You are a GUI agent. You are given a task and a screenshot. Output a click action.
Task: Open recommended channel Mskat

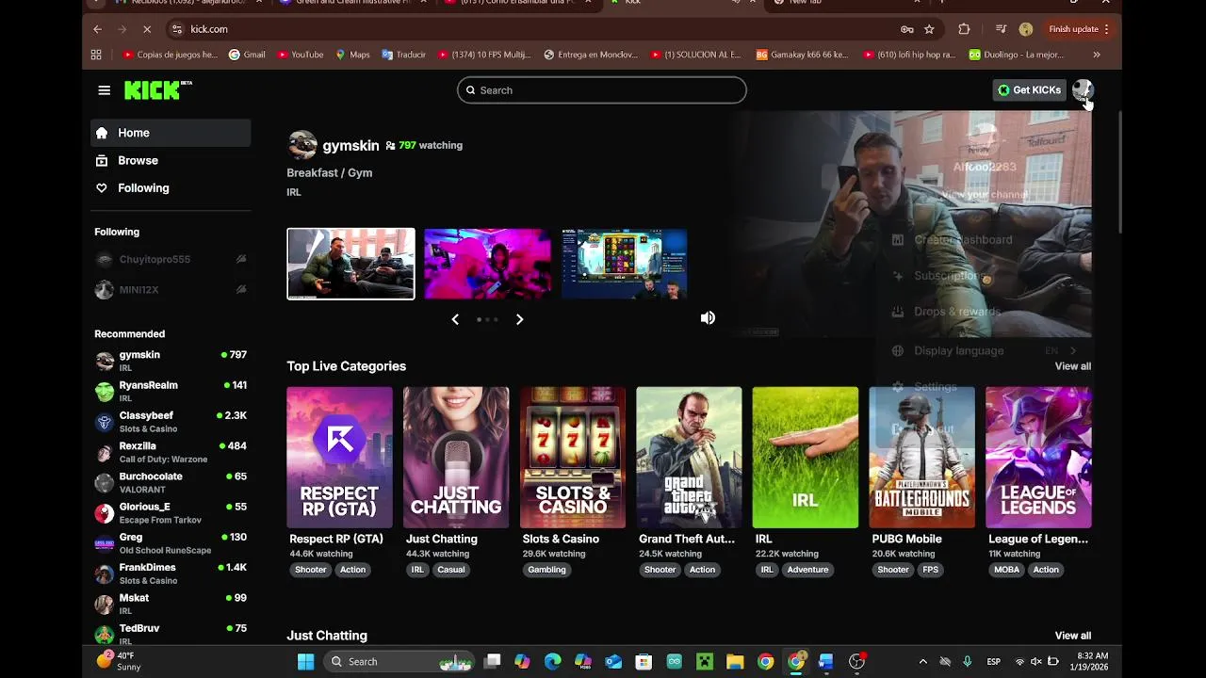pyautogui.click(x=171, y=604)
